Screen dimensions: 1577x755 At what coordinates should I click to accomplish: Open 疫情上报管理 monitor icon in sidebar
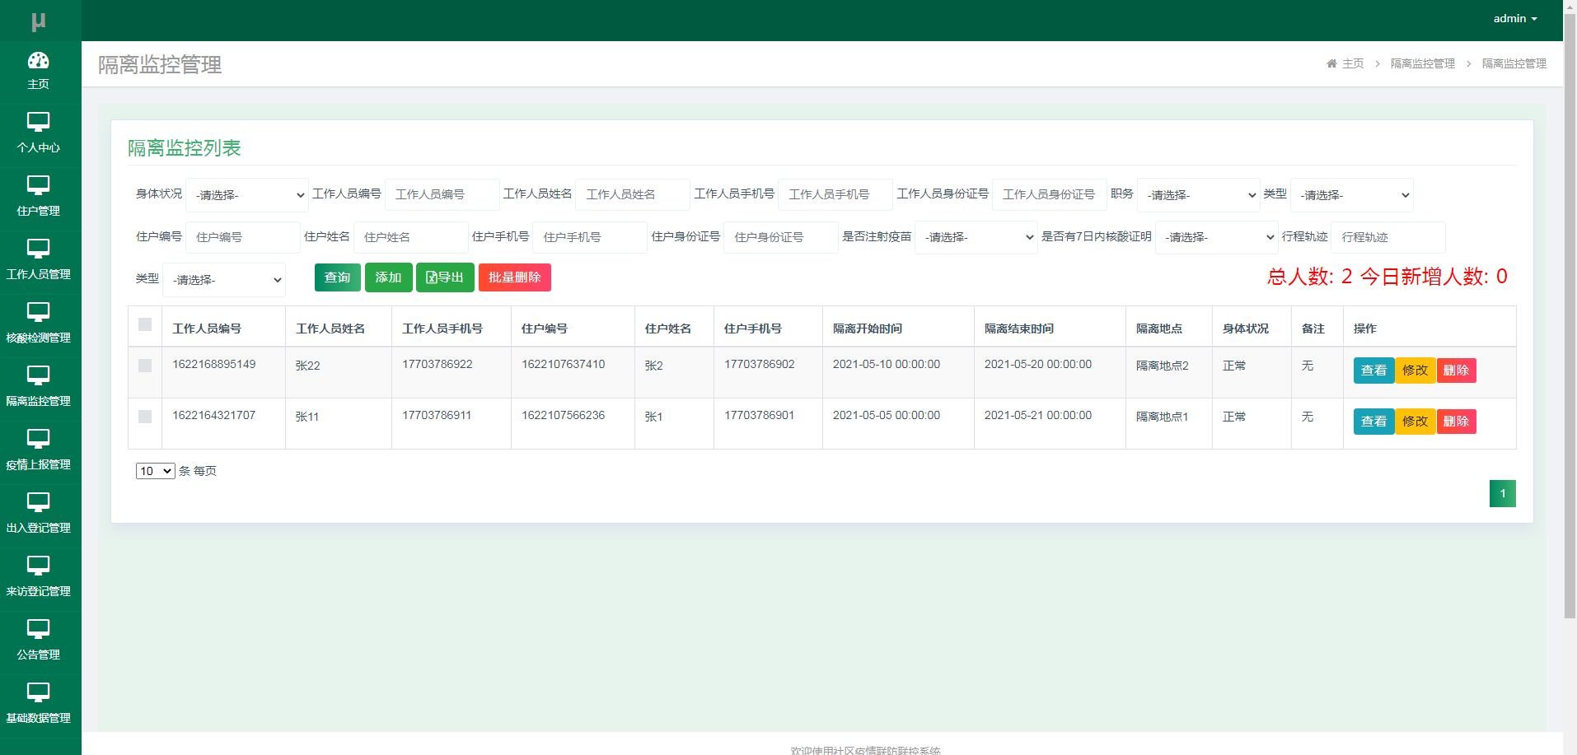38,439
